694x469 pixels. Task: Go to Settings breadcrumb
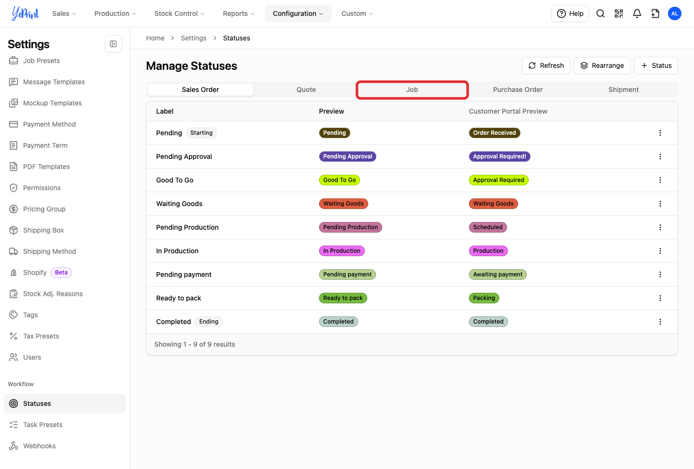point(194,38)
